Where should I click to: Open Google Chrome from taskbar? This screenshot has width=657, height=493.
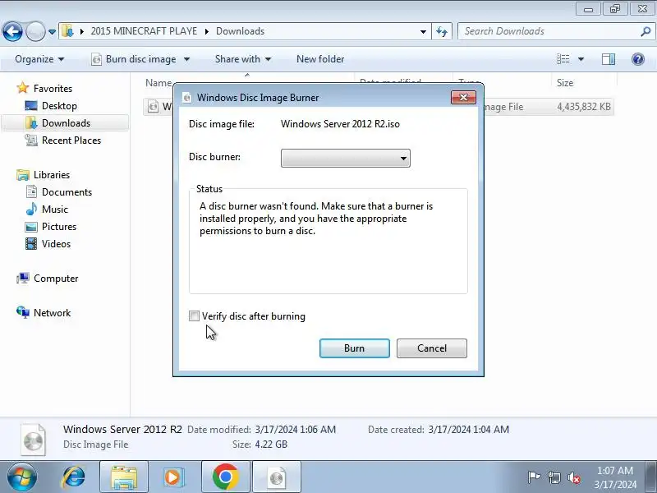coord(225,477)
